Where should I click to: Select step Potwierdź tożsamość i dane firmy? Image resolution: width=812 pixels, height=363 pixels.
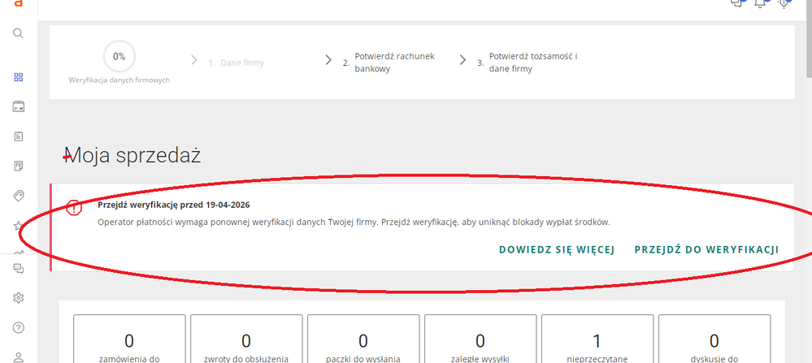pos(532,63)
